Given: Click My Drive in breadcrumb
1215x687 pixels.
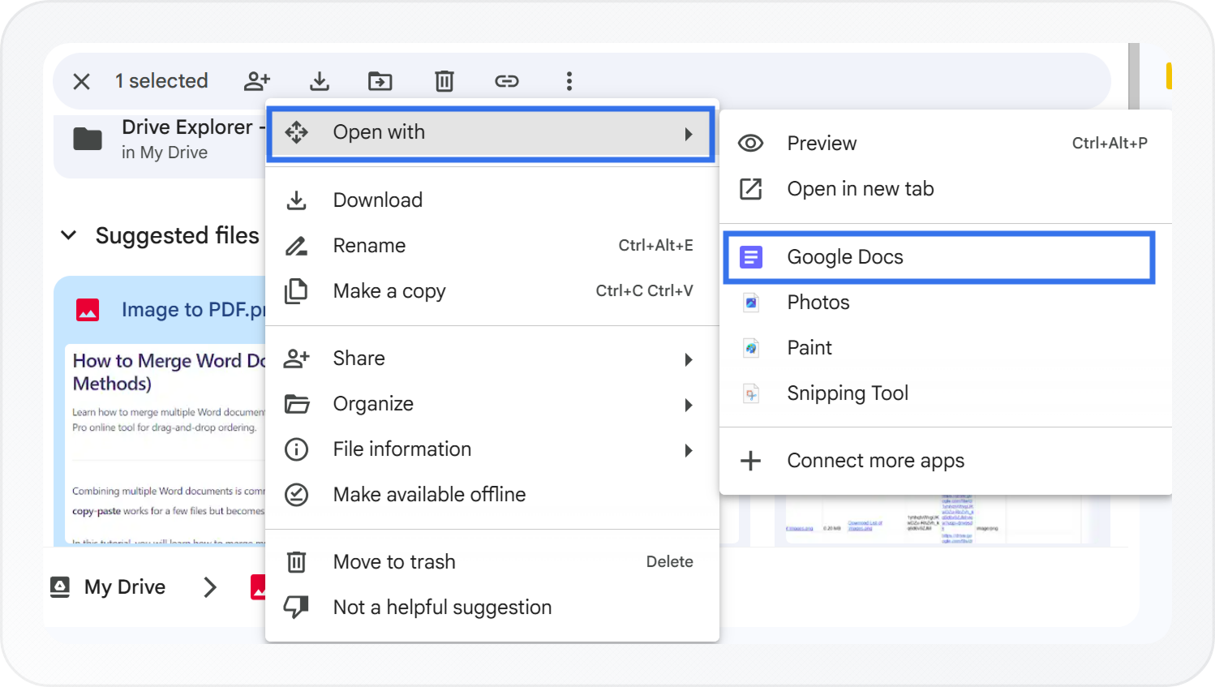Looking at the screenshot, I should tap(124, 587).
